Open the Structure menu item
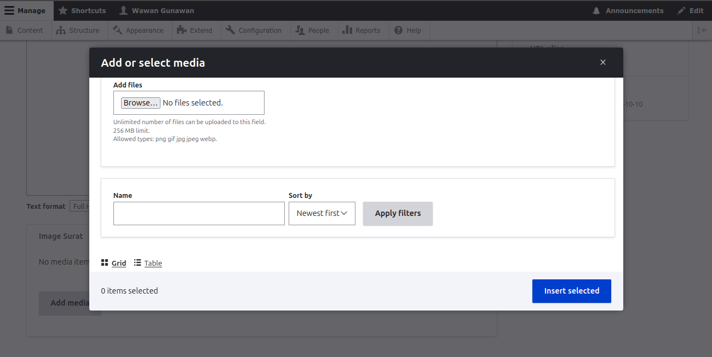The width and height of the screenshot is (712, 357). tap(78, 31)
